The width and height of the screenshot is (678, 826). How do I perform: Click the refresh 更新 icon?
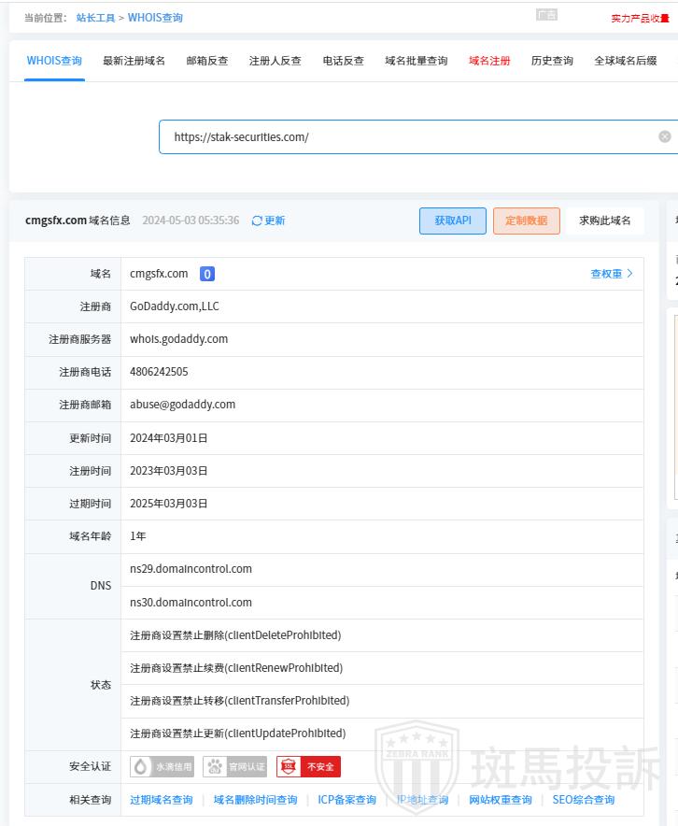[257, 221]
